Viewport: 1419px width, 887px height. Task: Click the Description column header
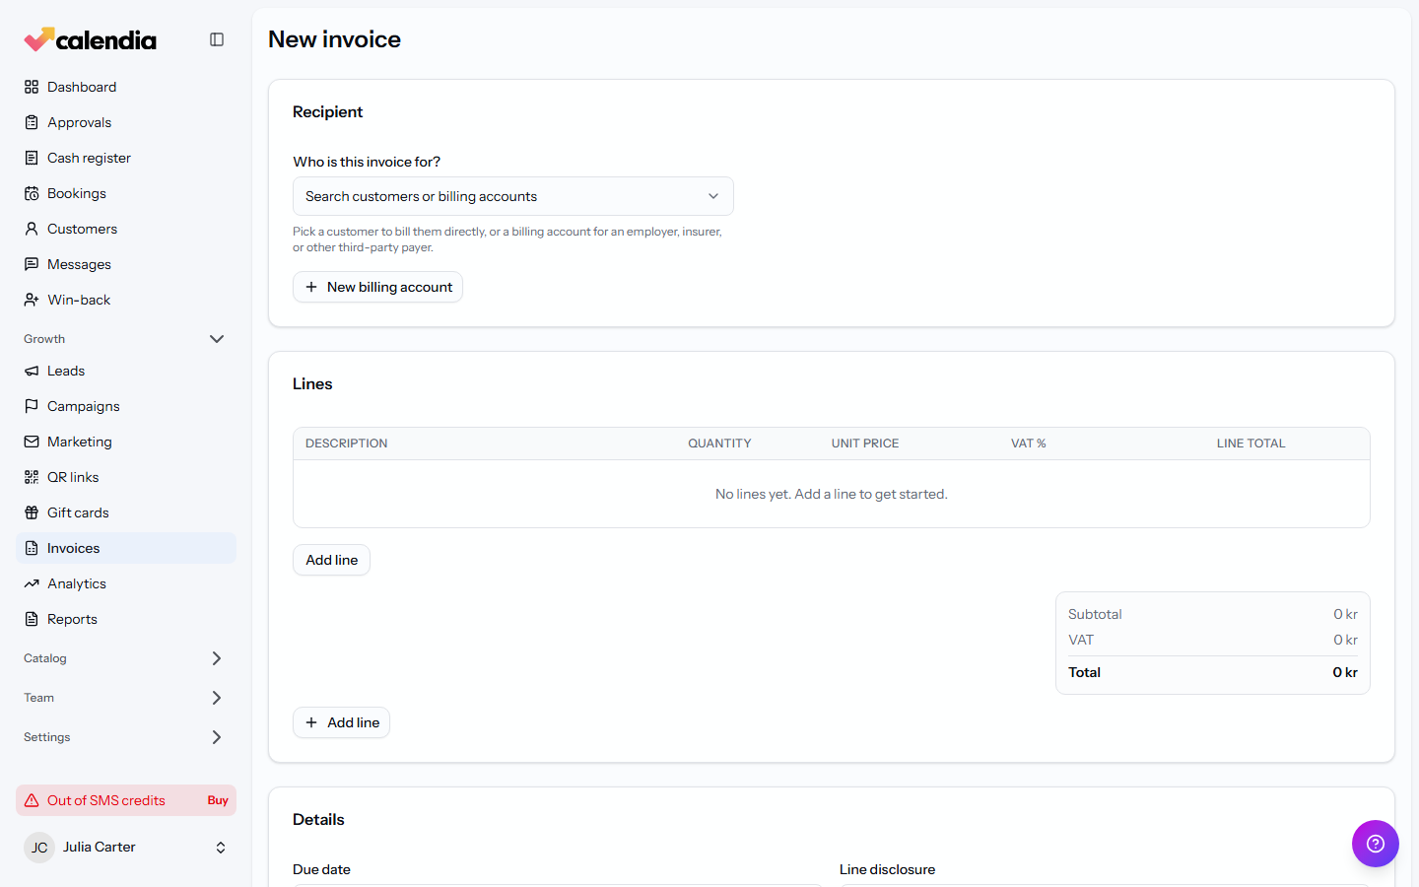347,443
